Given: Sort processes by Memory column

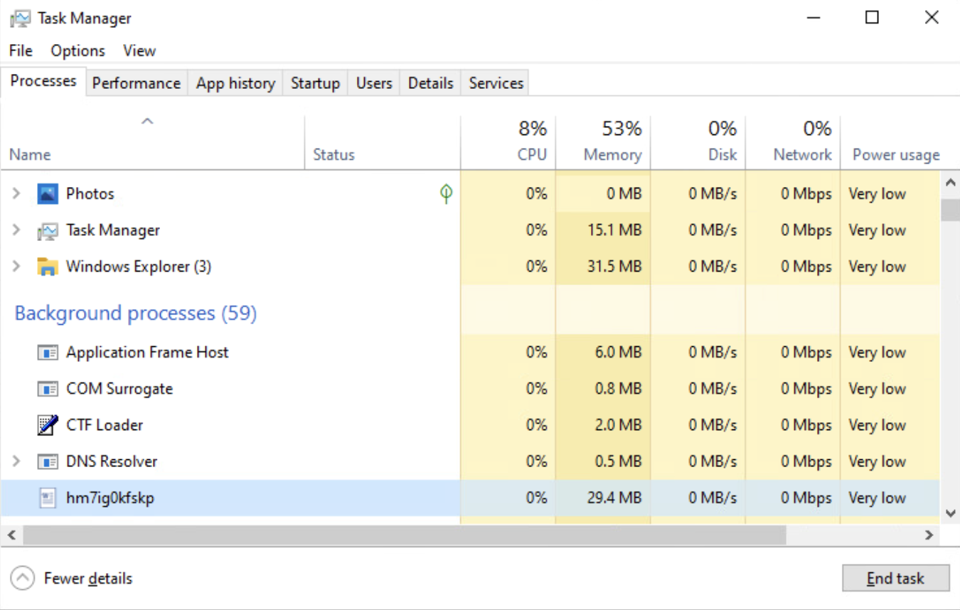Looking at the screenshot, I should [603, 142].
